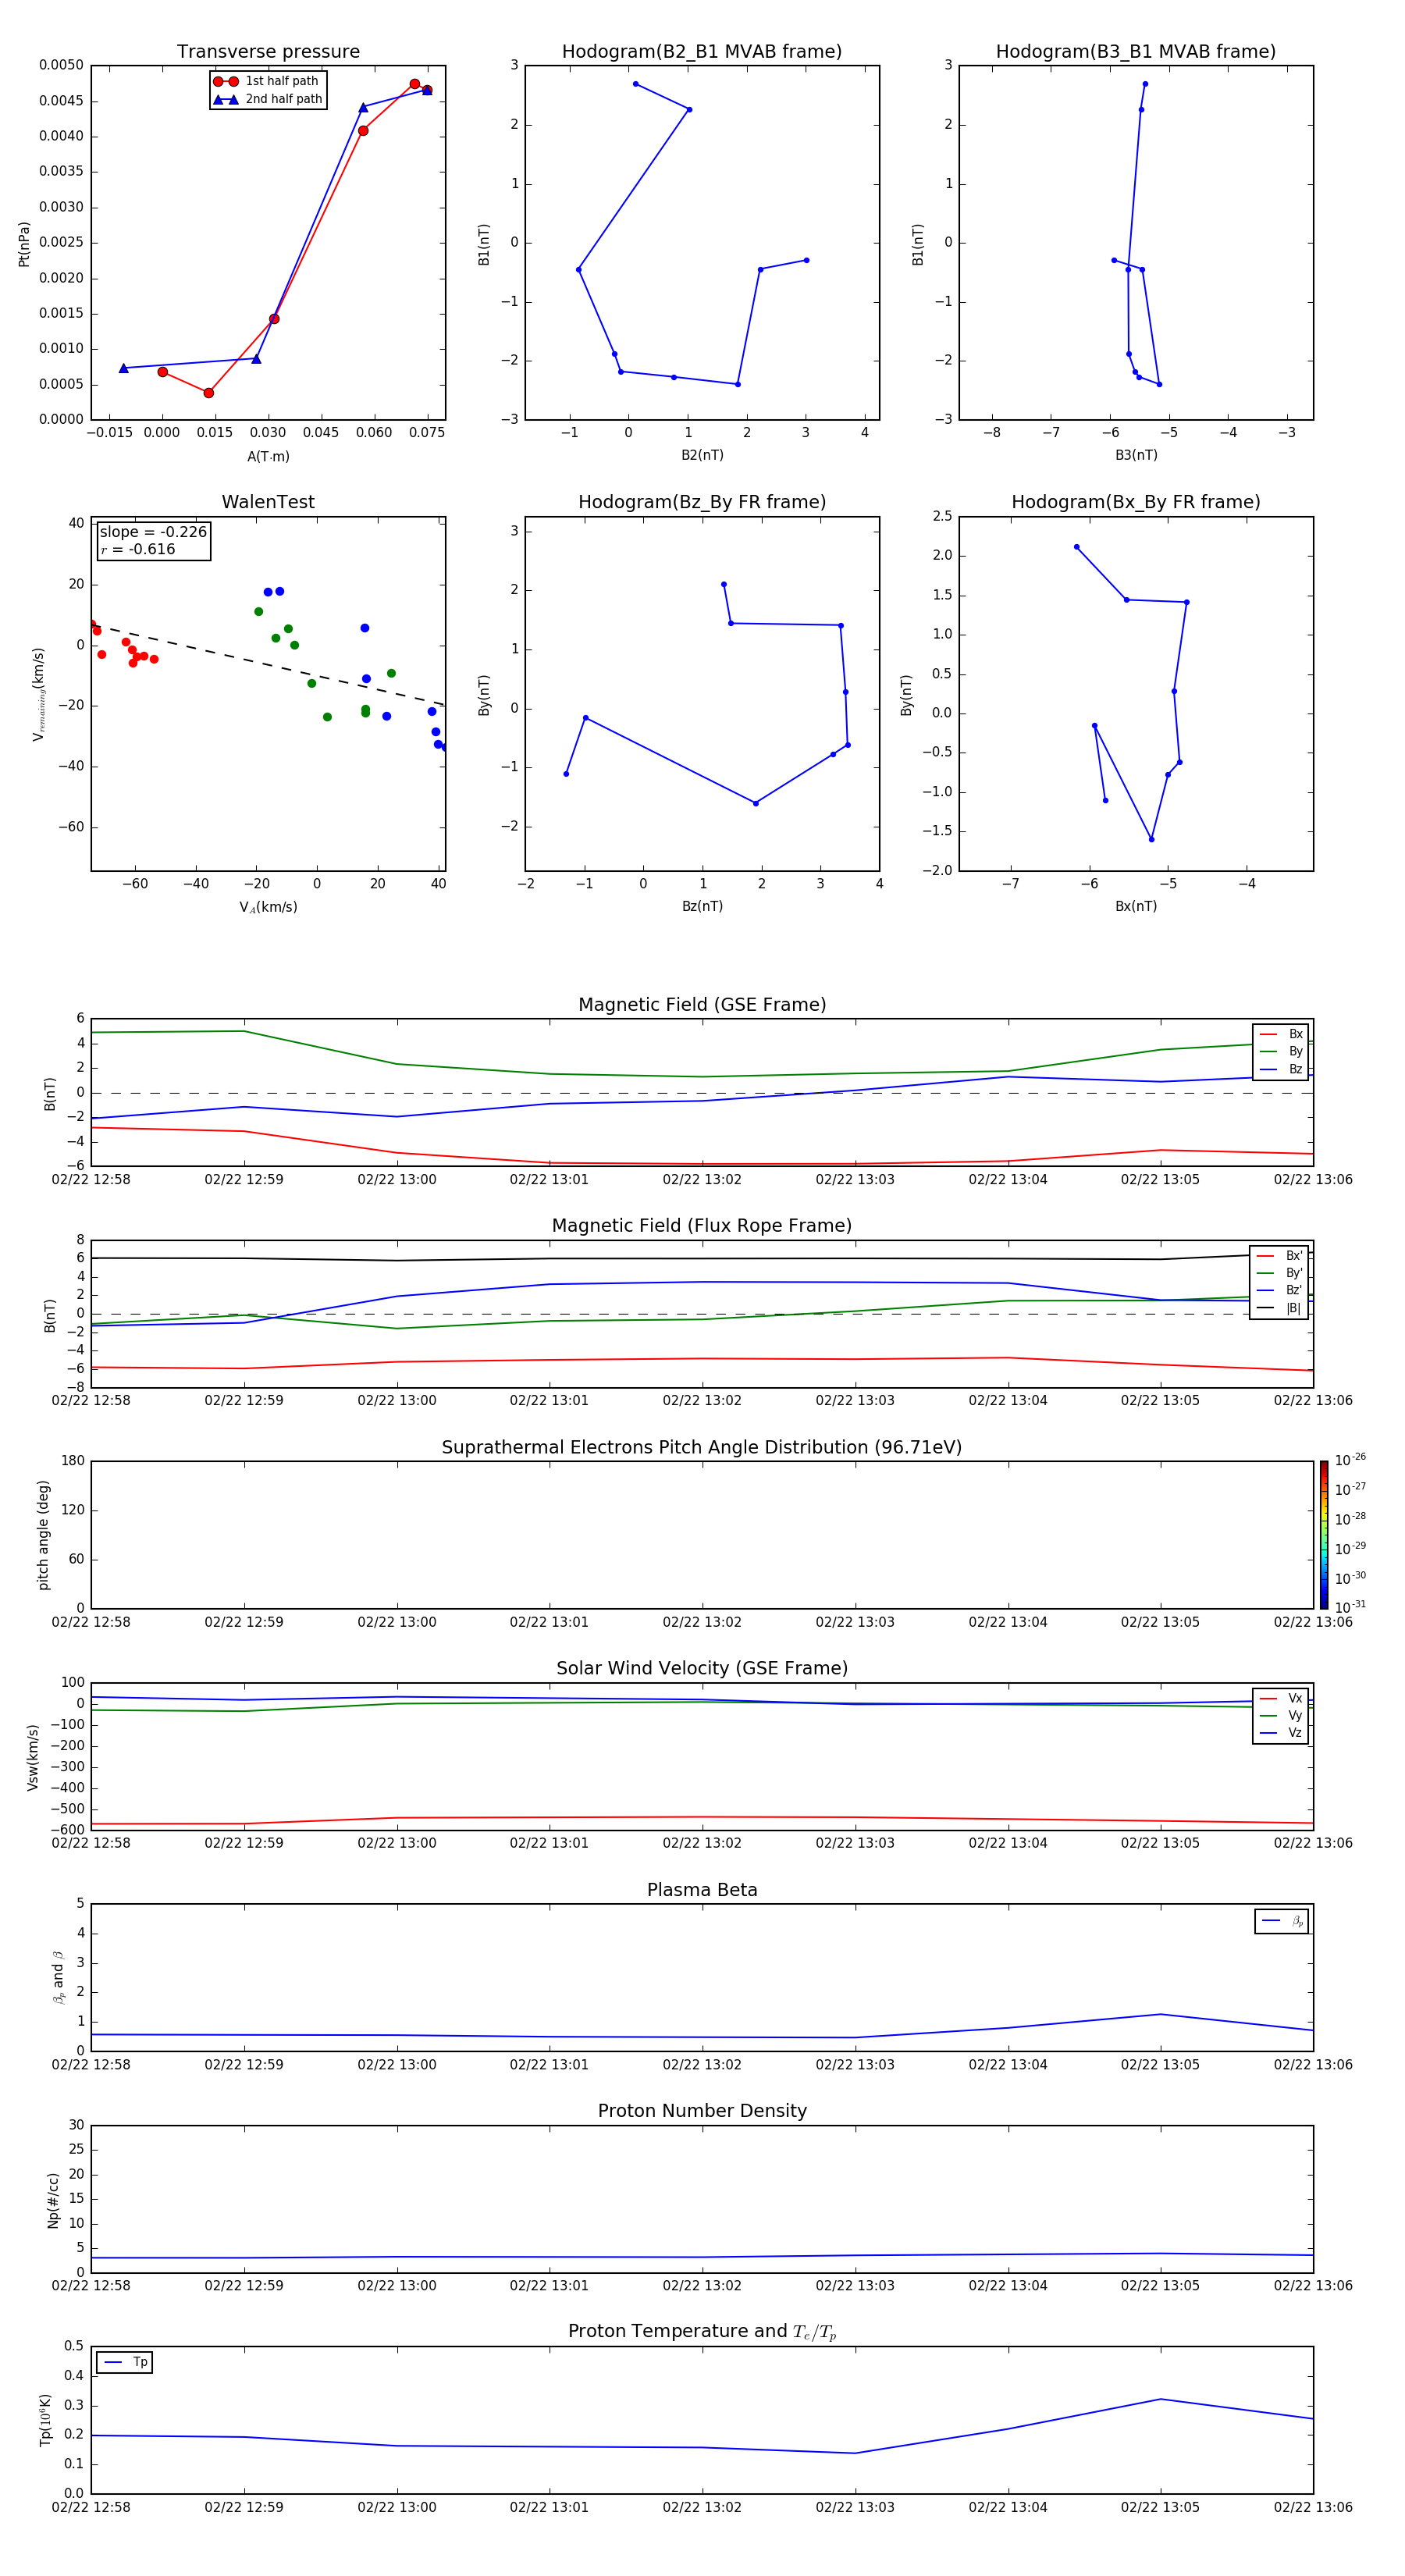Click the "Hodogram(Bz_By FR frame)" title
This screenshot has height=2576, width=1405.
(x=702, y=502)
